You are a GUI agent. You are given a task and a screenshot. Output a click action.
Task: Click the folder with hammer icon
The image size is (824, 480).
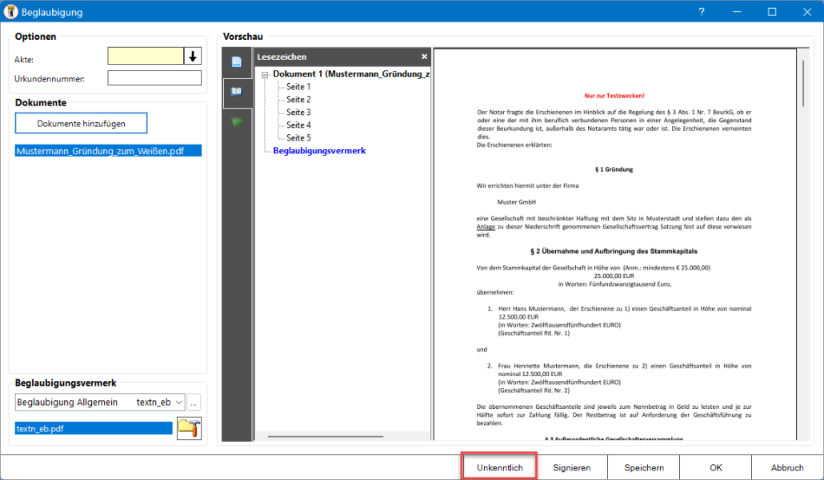coord(189,428)
